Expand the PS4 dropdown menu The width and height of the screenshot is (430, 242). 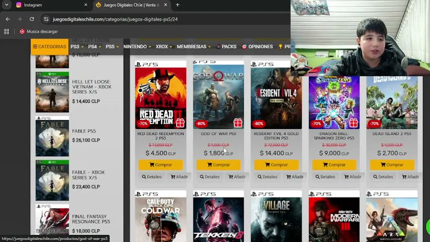pyautogui.click(x=94, y=47)
